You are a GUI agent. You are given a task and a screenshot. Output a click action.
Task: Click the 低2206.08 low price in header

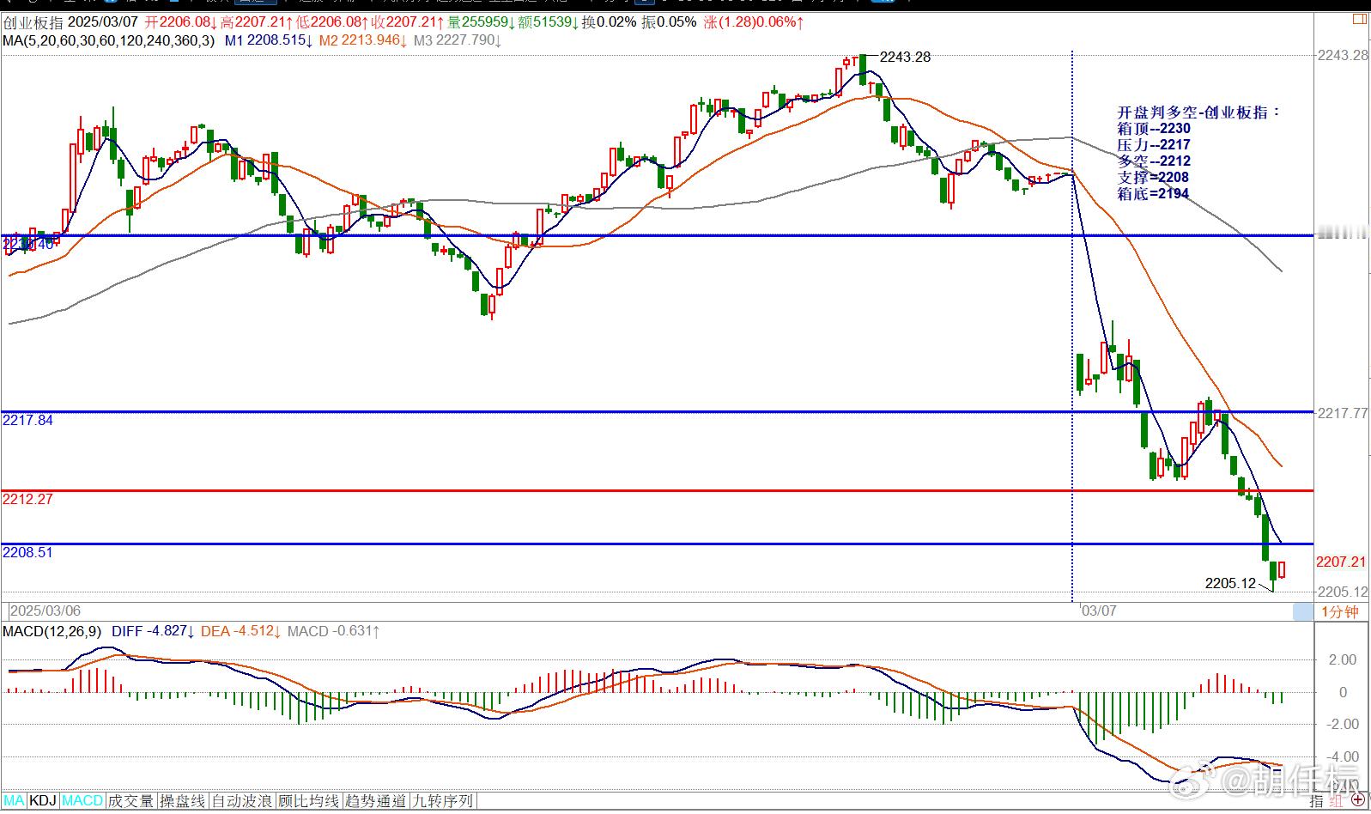333,22
